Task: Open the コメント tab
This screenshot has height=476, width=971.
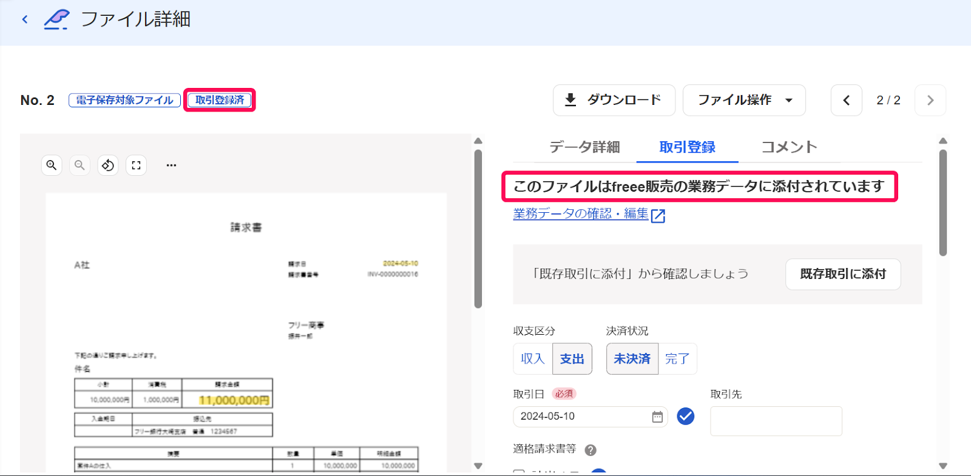Action: pos(789,147)
